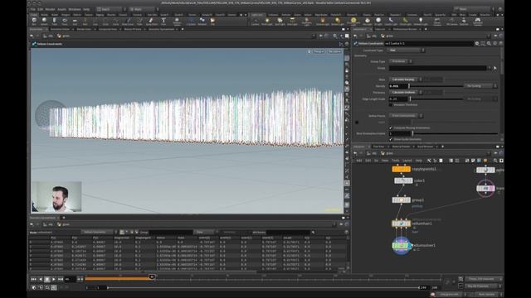
Task: Select the File shelf tool
Action: click(x=212, y=22)
